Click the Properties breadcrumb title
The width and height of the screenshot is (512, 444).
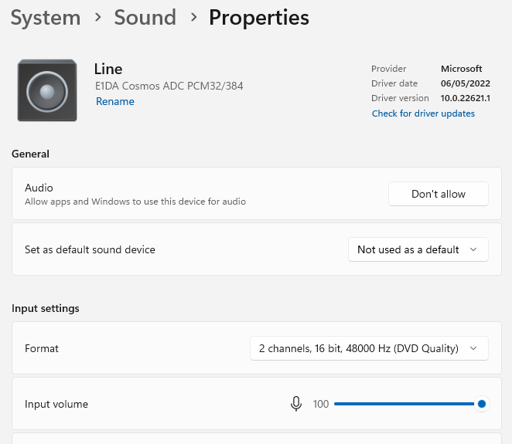pyautogui.click(x=259, y=18)
